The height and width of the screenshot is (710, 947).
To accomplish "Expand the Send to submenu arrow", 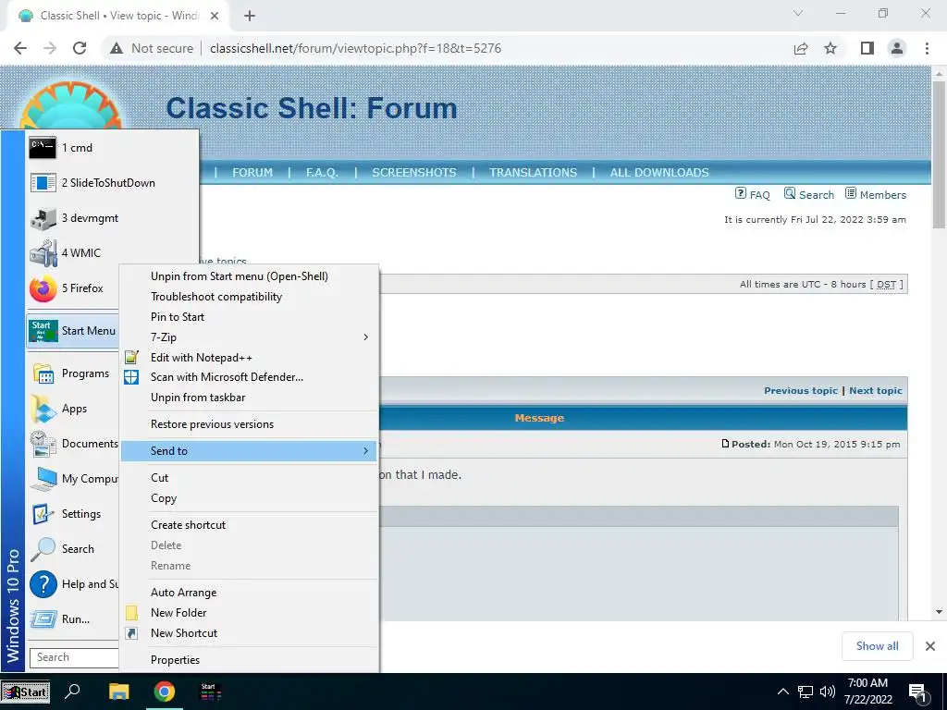I will pyautogui.click(x=365, y=451).
